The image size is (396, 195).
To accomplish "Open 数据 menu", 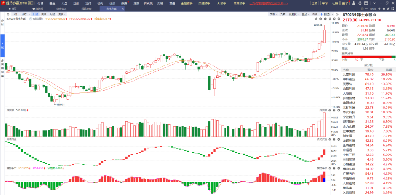I will tap(124, 3).
